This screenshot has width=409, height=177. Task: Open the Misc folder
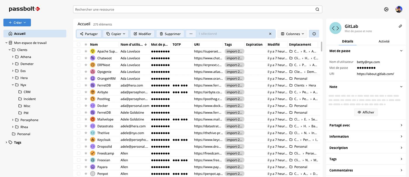pyautogui.click(x=25, y=106)
